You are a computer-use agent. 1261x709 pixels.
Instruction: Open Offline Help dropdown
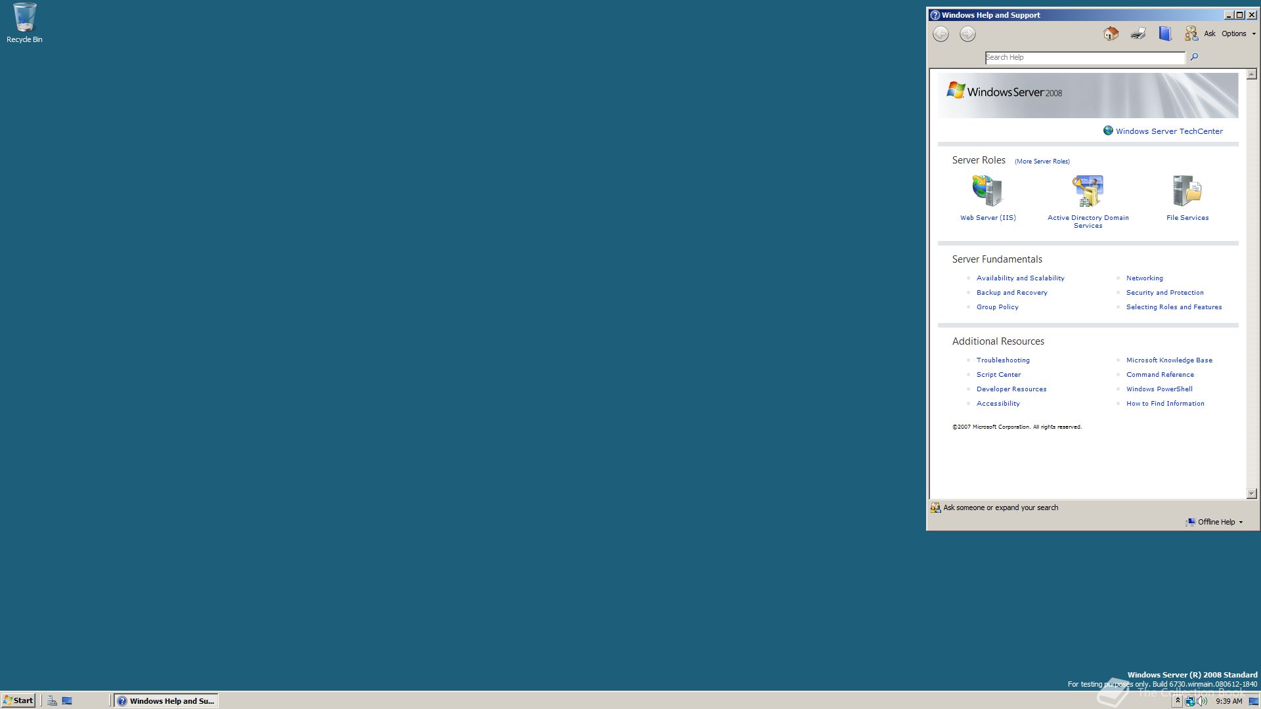pos(1214,522)
